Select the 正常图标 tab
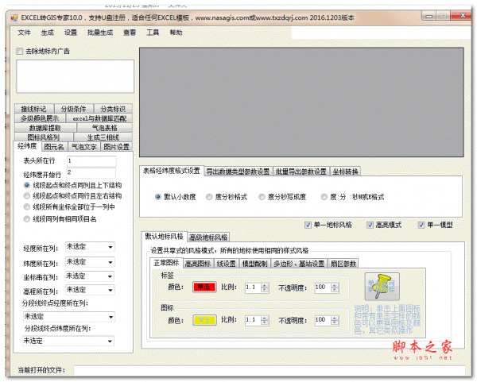This screenshot has height=382, width=477. click(x=166, y=263)
